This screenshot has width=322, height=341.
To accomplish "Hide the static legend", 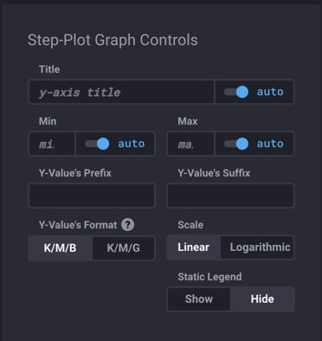I will pyautogui.click(x=262, y=299).
